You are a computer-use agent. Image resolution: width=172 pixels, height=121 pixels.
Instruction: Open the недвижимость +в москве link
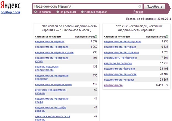coord(120,74)
